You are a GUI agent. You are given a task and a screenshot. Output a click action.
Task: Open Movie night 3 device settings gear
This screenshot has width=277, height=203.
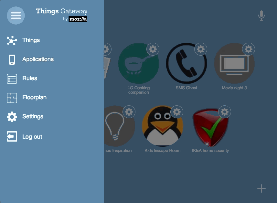click(x=248, y=49)
